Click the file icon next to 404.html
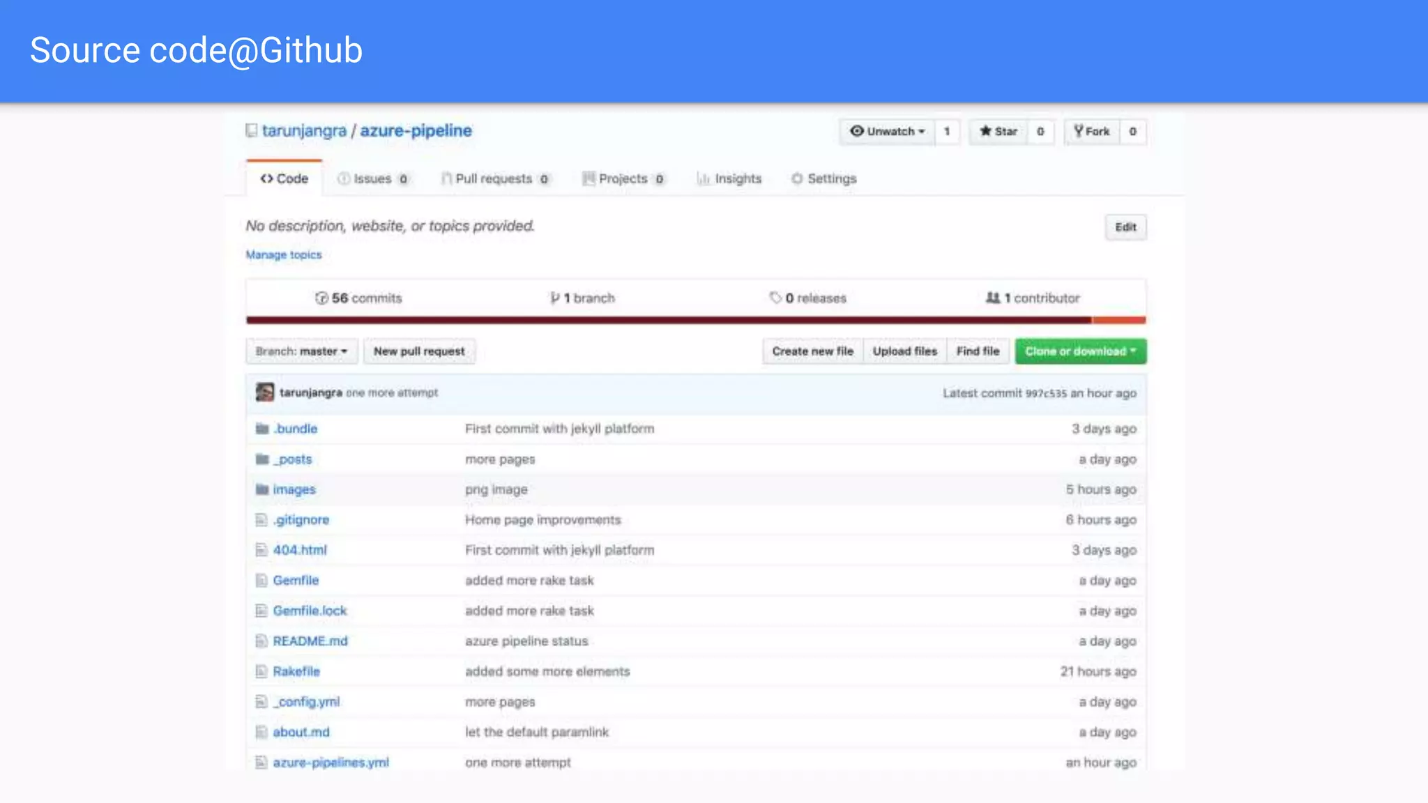The image size is (1428, 803). [x=261, y=550]
